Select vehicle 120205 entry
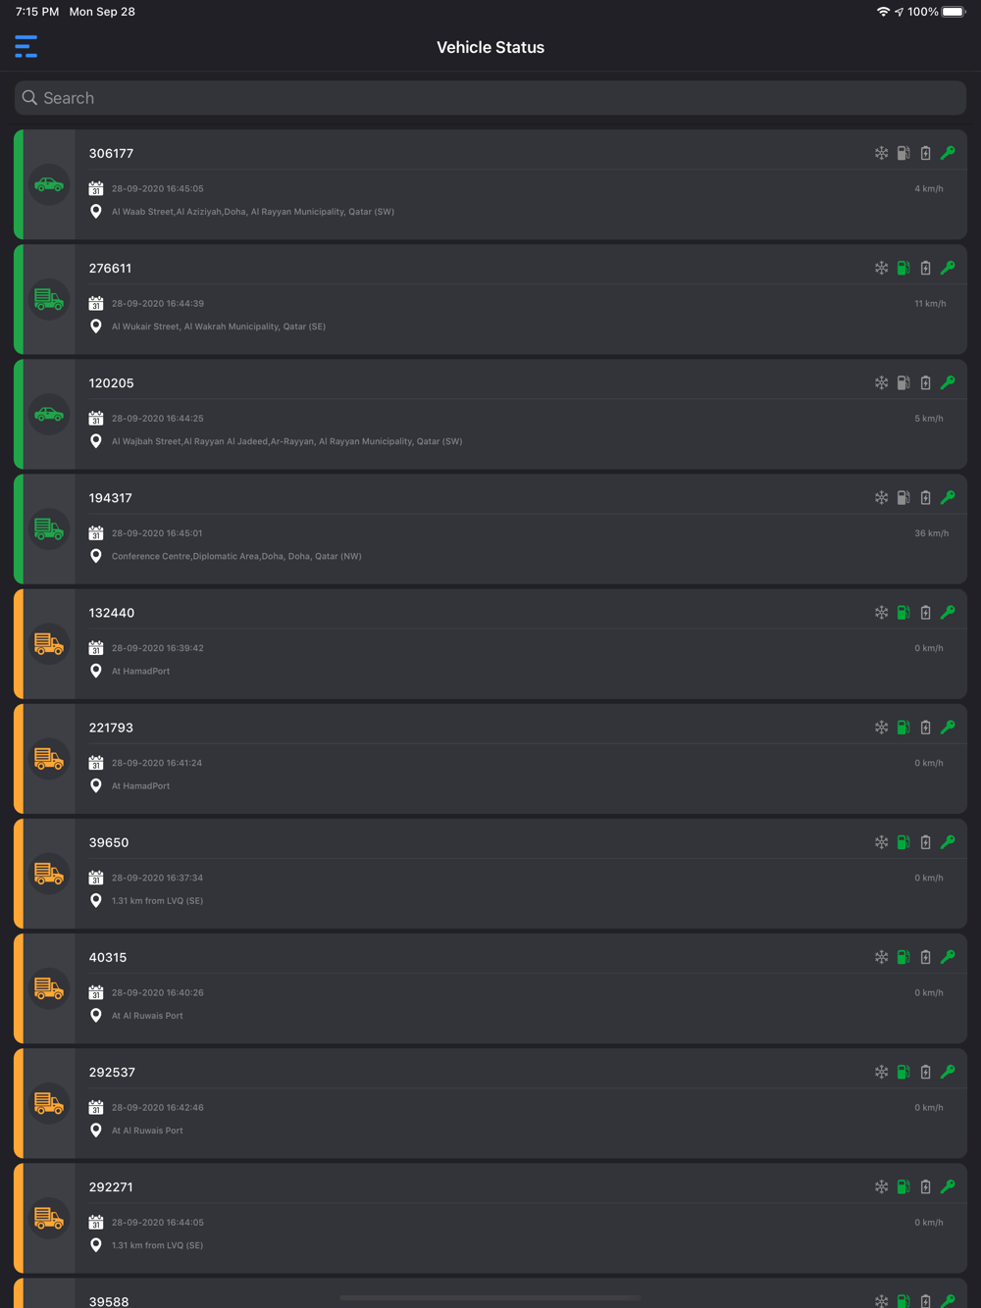 coord(490,414)
